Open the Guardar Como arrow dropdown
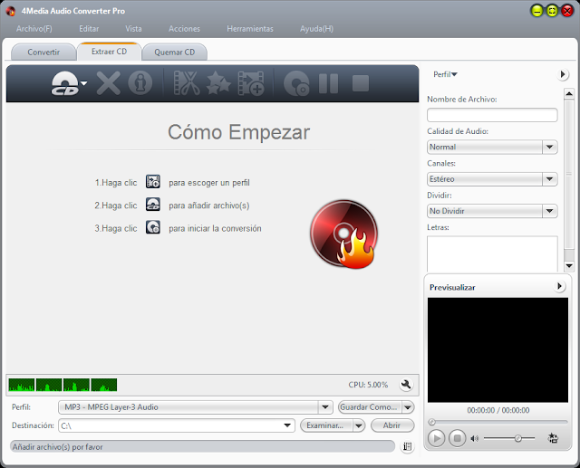 408,407
